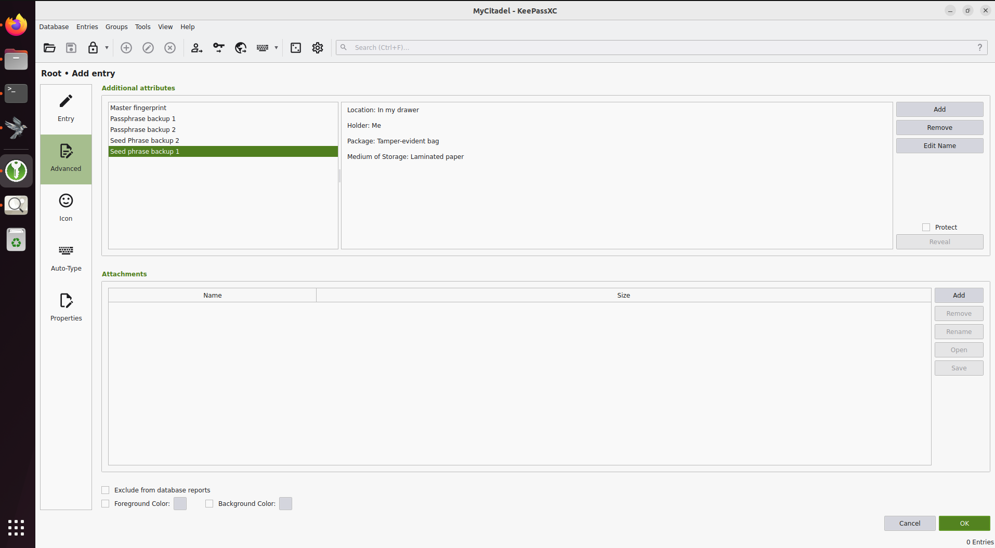995x548 pixels.
Task: Click the search help question mark
Action: click(x=980, y=47)
